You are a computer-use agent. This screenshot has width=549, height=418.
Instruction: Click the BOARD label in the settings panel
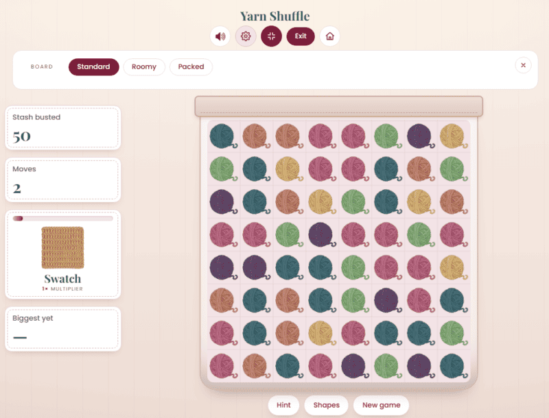pyautogui.click(x=42, y=66)
